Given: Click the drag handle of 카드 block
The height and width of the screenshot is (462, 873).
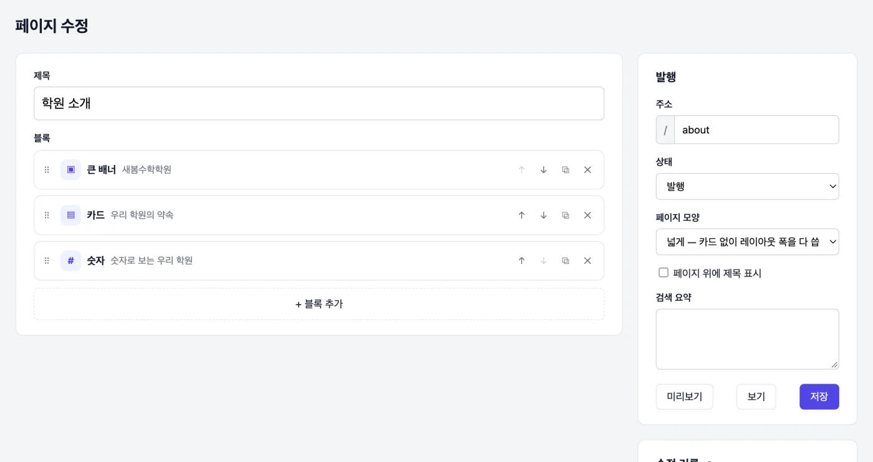Looking at the screenshot, I should pyautogui.click(x=47, y=215).
